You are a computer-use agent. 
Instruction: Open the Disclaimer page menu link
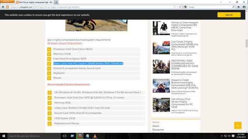(158, 130)
